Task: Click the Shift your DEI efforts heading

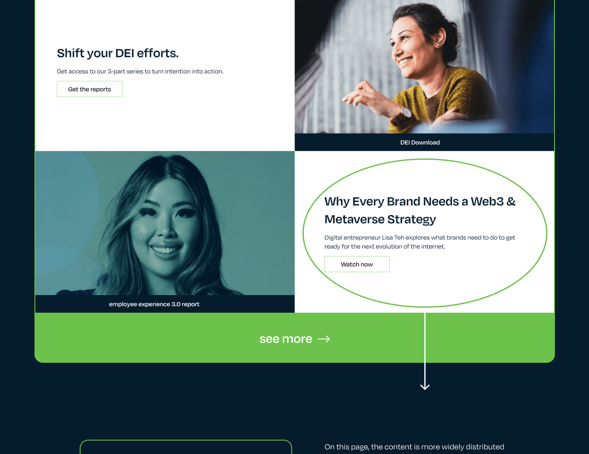Action: click(x=118, y=53)
